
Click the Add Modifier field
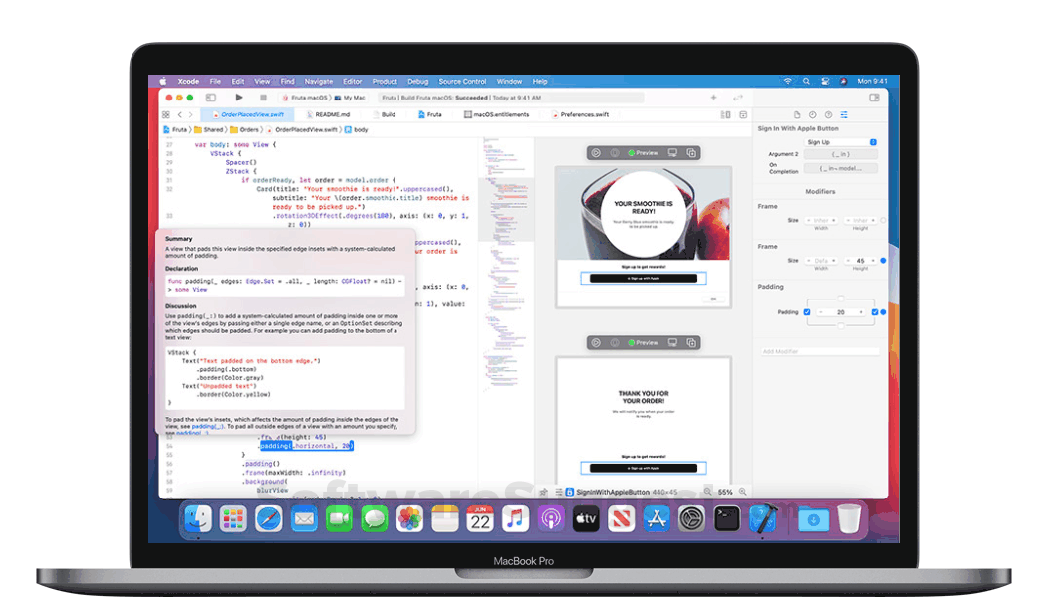click(819, 351)
